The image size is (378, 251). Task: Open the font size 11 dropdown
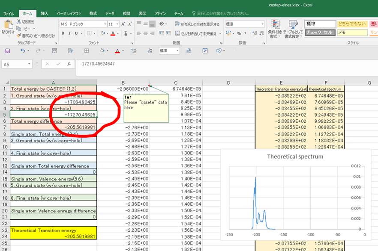click(x=117, y=24)
